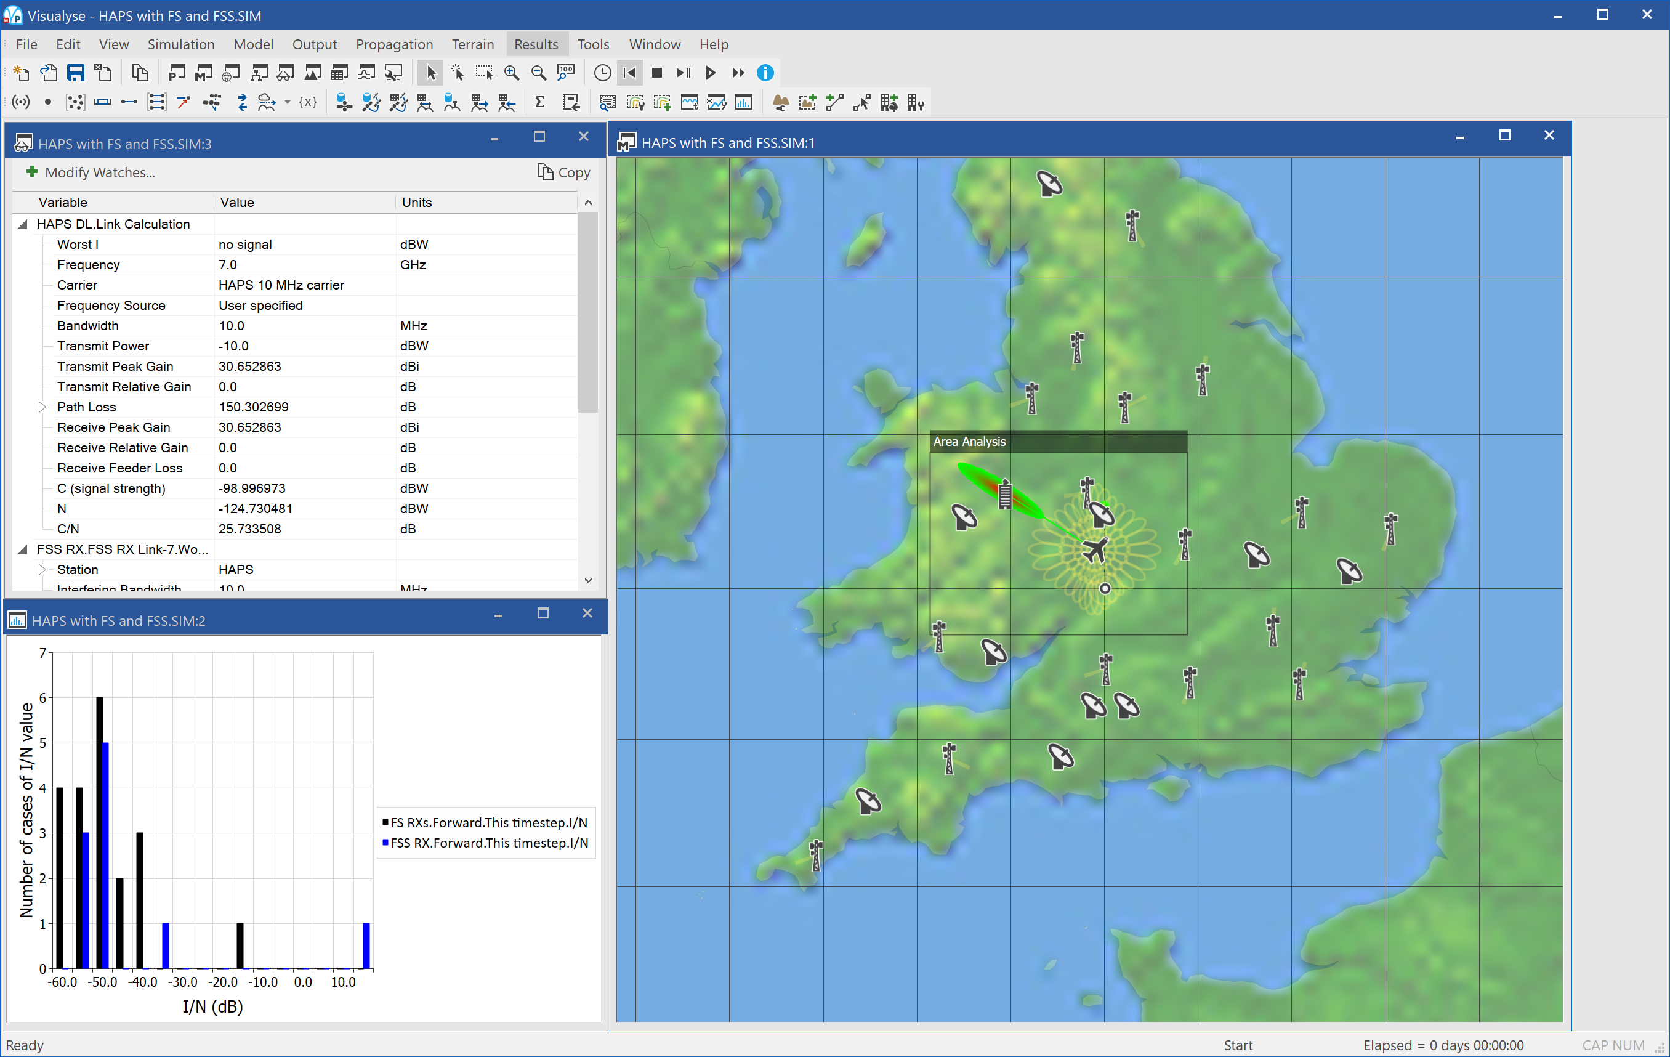1670x1057 pixels.
Task: Select the rectangle area selection tool
Action: [x=483, y=73]
